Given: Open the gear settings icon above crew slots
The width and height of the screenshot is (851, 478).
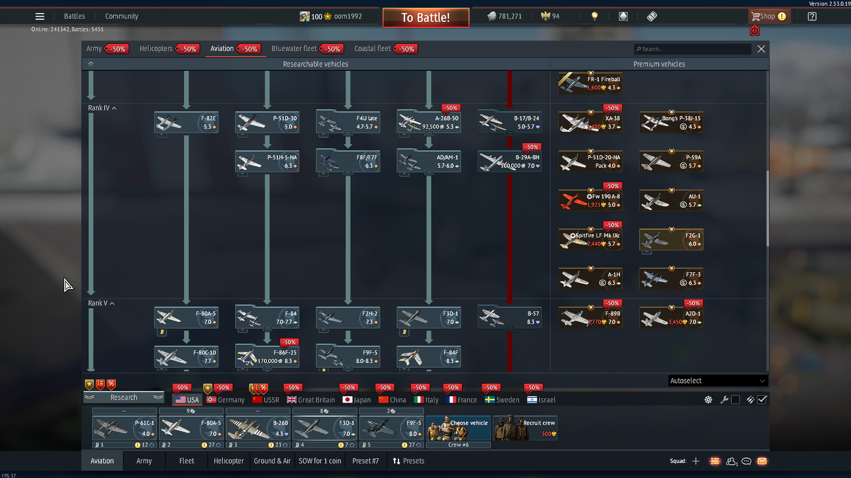Looking at the screenshot, I should pyautogui.click(x=708, y=400).
